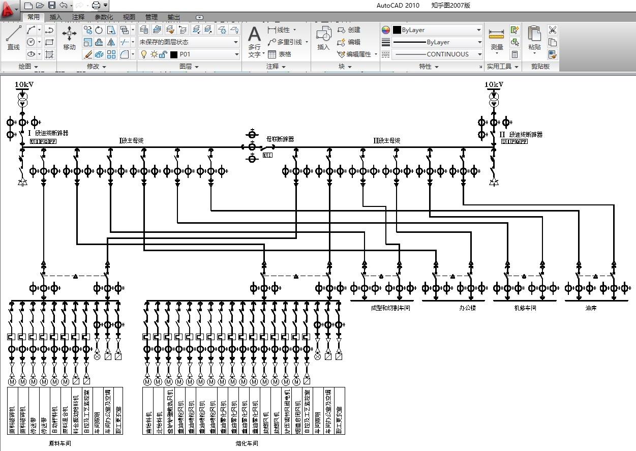Open the CONTINUOUS linetype dropdown
The height and width of the screenshot is (451, 636).
click(x=437, y=54)
